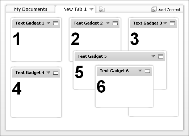
Task: Click the Add Content link text
Action: click(169, 10)
